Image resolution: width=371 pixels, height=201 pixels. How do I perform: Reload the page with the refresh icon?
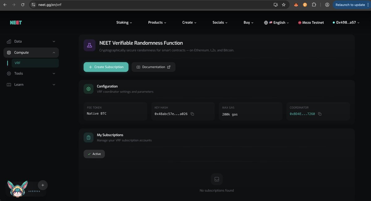(23, 5)
